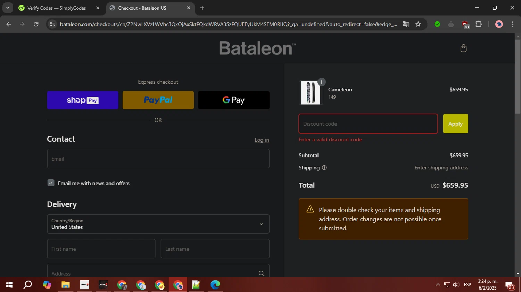Open a new browser tab

(x=202, y=8)
